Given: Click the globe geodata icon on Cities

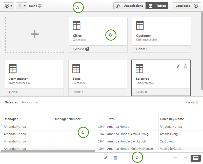Looking at the screenshot, I should [x=87, y=49].
